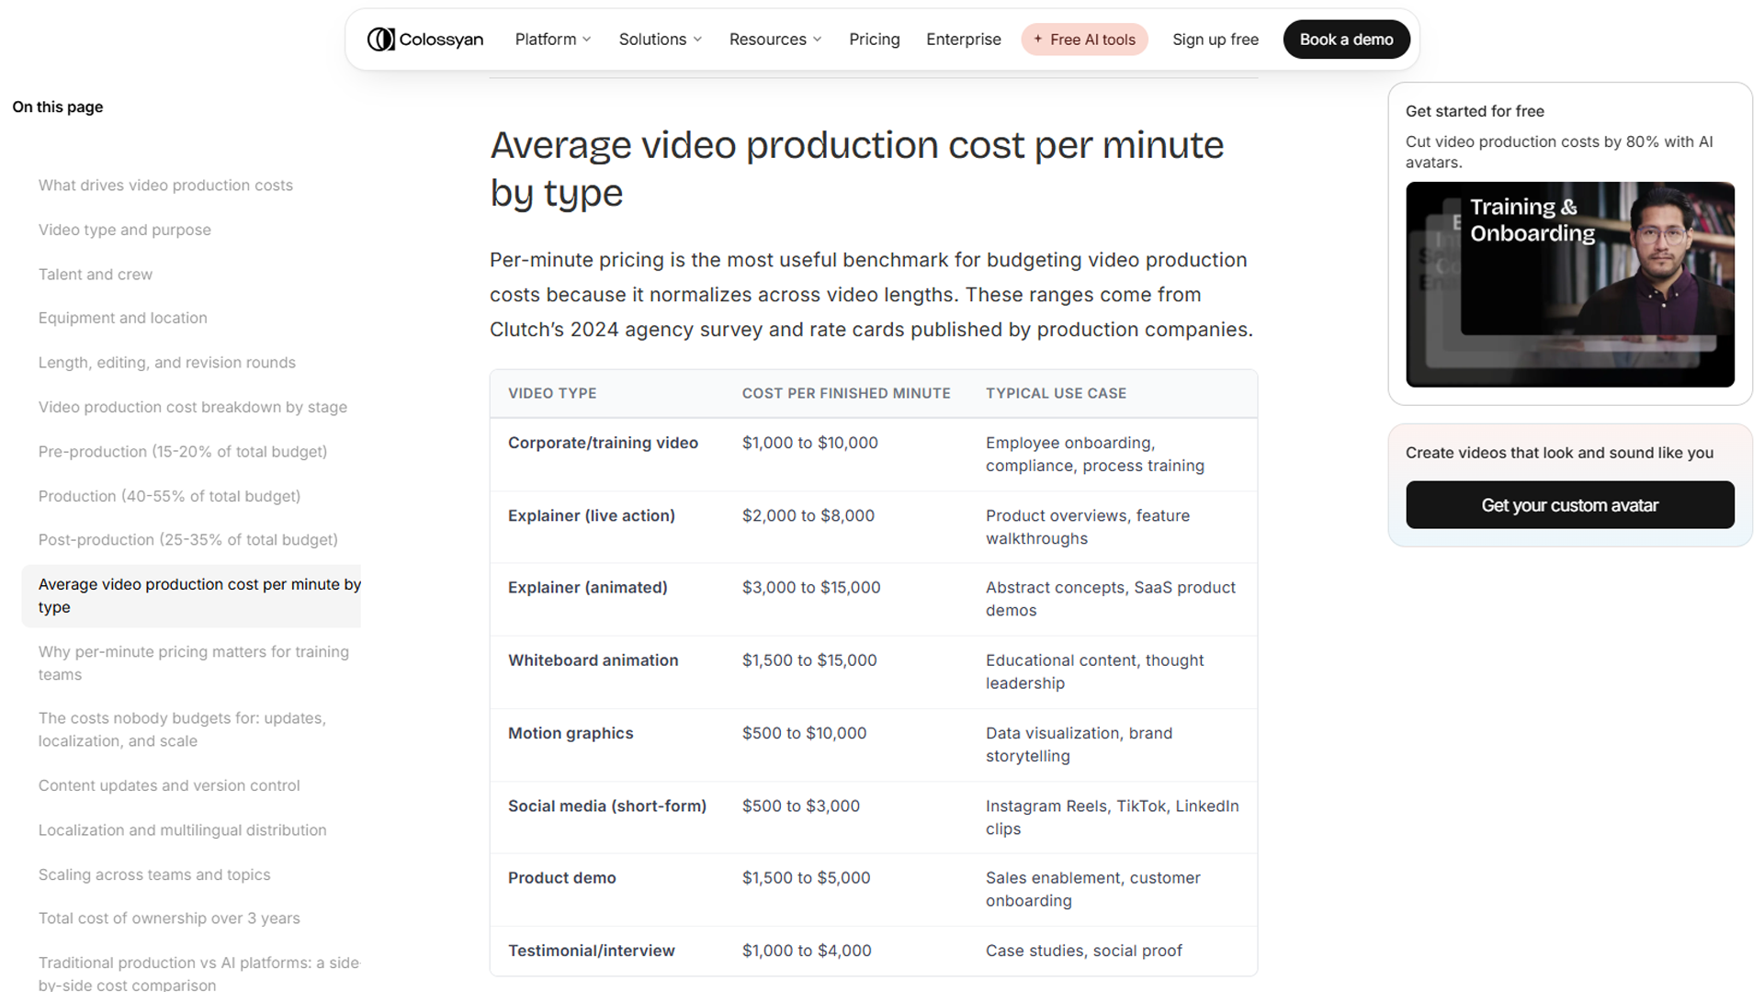Jump to Pre-production (15-20% of total budget)
Viewport: 1764px width, 992px height.
click(x=182, y=452)
